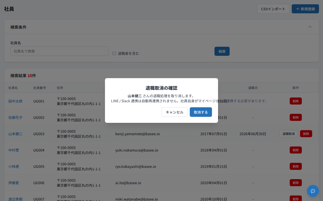Click employee number UG005

pyautogui.click(x=39, y=167)
